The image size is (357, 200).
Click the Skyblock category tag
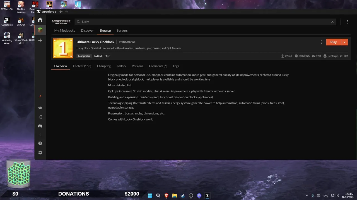[98, 56]
